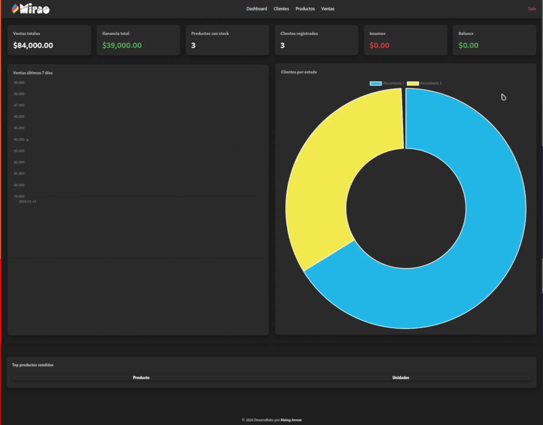
Task: Select the Insumos card showing $0.00
Action: pos(405,40)
